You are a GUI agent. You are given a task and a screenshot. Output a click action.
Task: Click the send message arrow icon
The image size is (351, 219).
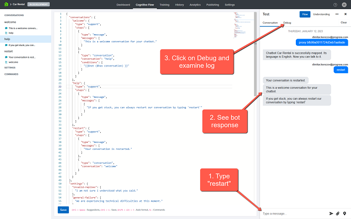coord(331,214)
